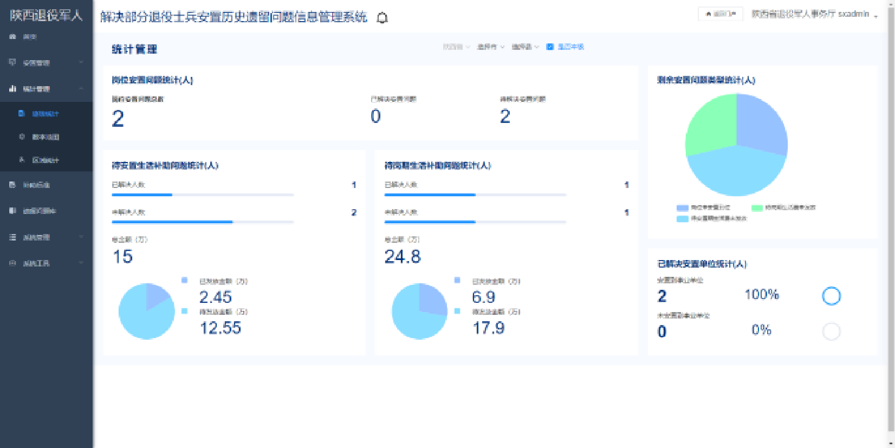895x448 pixels.
Task: Select the highlighted blue submenu item
Action: tap(46, 114)
